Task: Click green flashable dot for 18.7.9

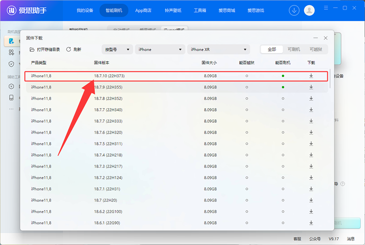Action: [x=283, y=87]
